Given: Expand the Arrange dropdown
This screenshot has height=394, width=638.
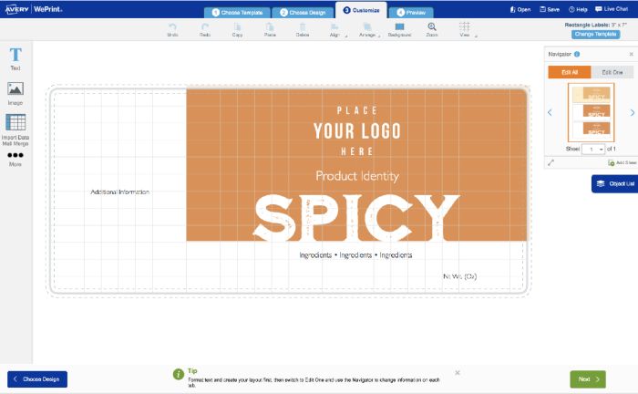Looking at the screenshot, I should [367, 29].
